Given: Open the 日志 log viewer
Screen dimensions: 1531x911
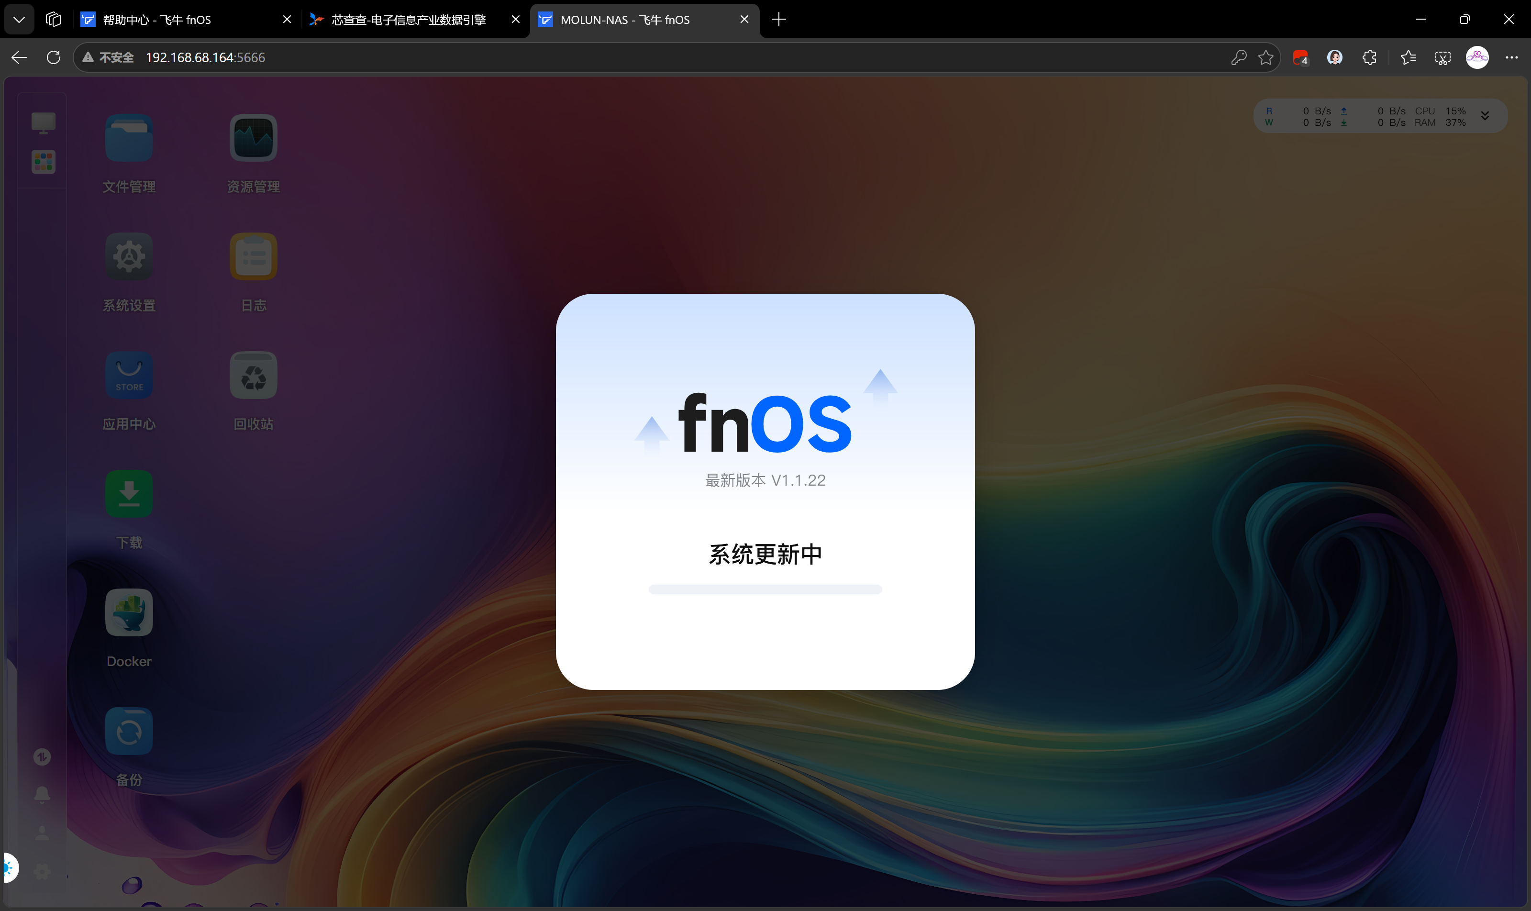Looking at the screenshot, I should tap(254, 256).
